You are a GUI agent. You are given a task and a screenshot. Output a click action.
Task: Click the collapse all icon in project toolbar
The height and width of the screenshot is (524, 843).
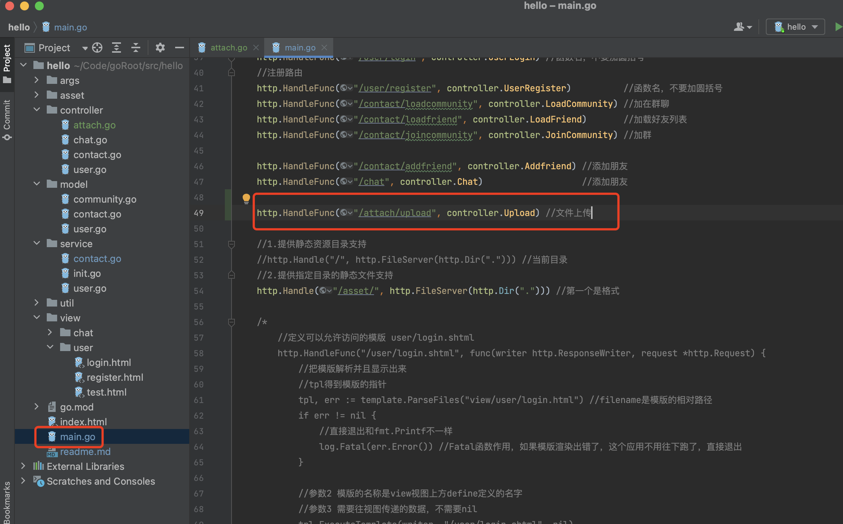[136, 48]
